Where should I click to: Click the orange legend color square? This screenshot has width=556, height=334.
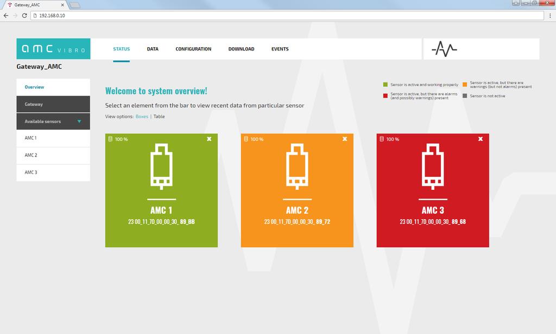pyautogui.click(x=465, y=85)
